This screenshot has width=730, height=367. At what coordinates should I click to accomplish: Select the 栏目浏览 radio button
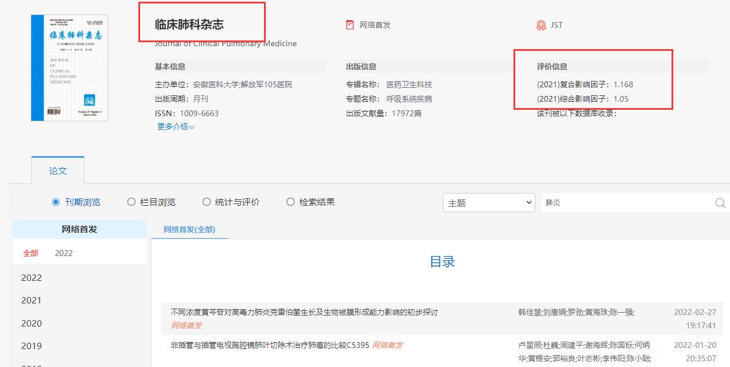pos(130,202)
